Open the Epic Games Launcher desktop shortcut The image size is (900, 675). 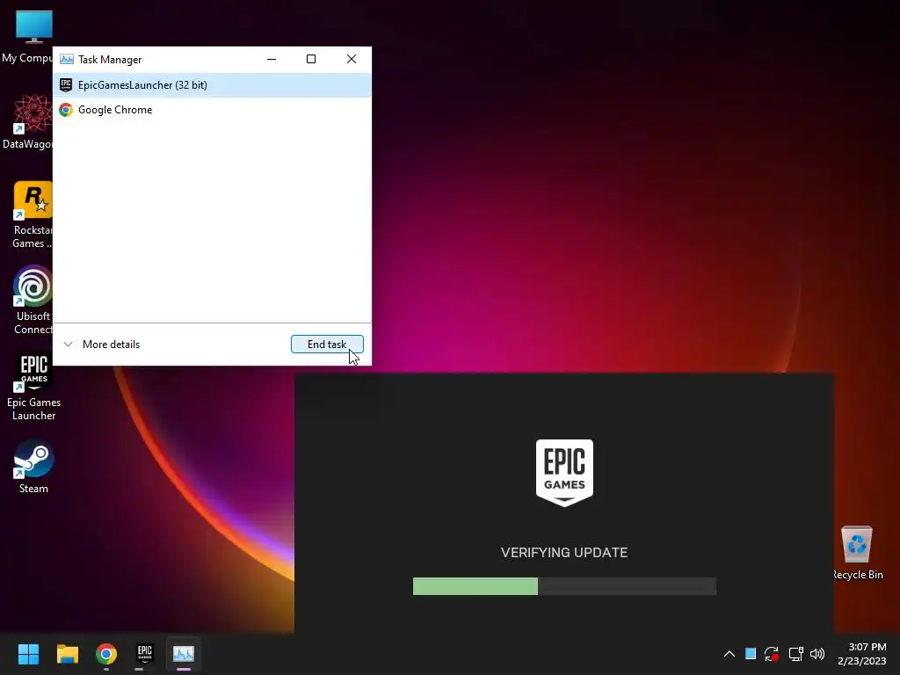coord(34,386)
